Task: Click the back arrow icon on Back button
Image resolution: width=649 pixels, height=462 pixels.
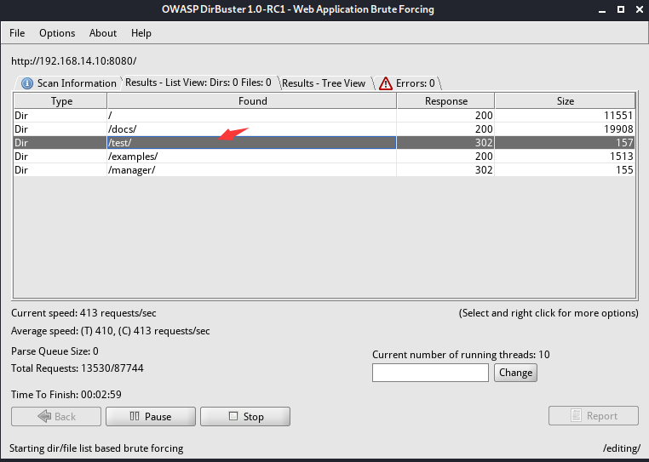Action: [x=44, y=416]
